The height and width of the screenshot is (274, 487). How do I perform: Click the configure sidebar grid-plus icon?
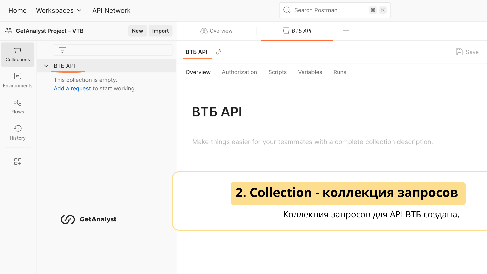coord(18,162)
